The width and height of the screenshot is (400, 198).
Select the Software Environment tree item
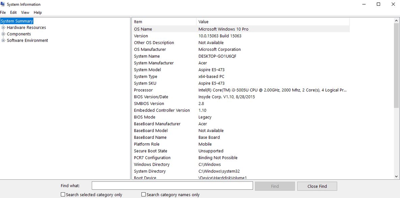(x=27, y=40)
